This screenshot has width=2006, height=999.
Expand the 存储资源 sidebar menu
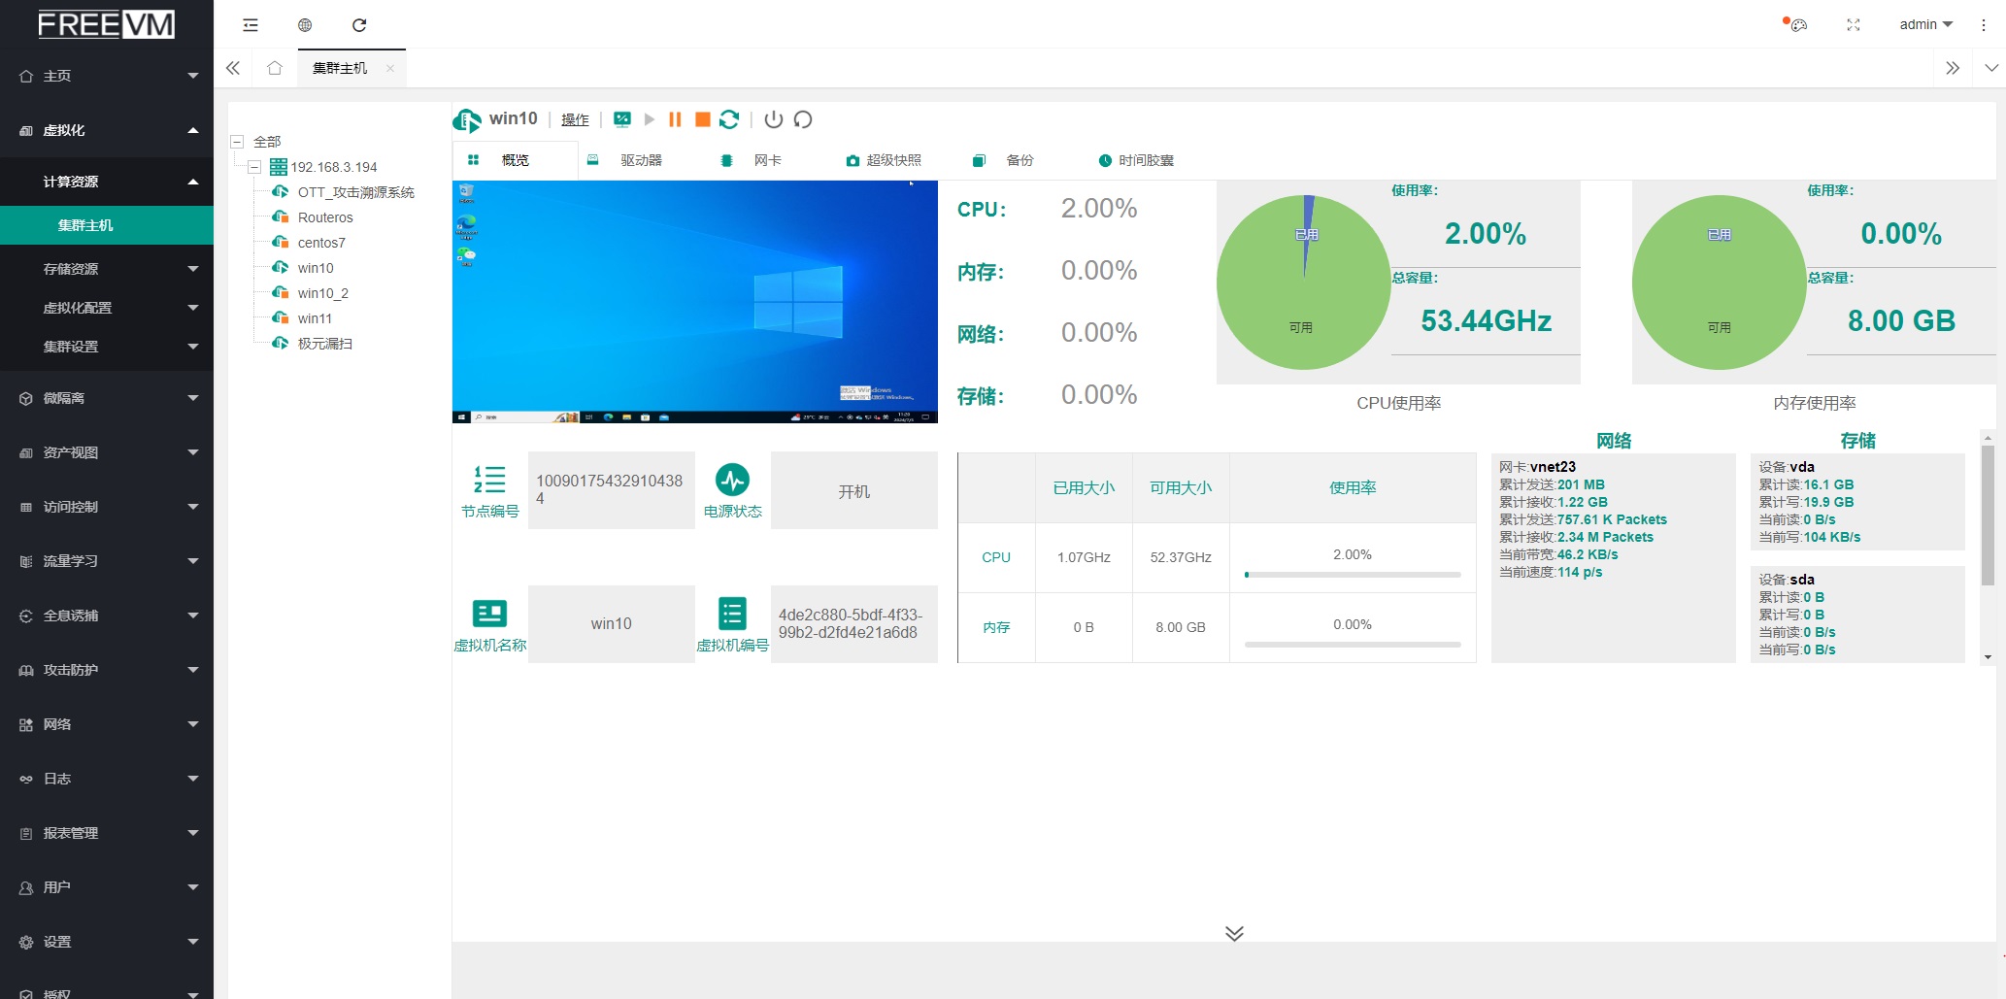tap(107, 269)
